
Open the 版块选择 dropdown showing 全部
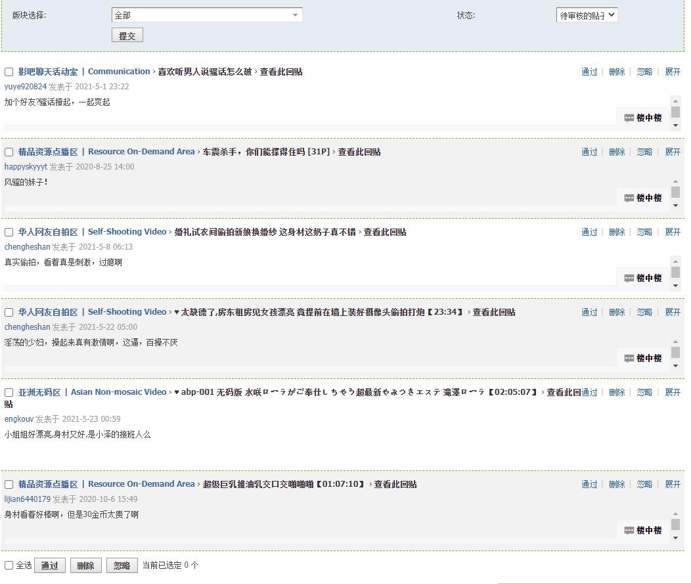pos(207,15)
